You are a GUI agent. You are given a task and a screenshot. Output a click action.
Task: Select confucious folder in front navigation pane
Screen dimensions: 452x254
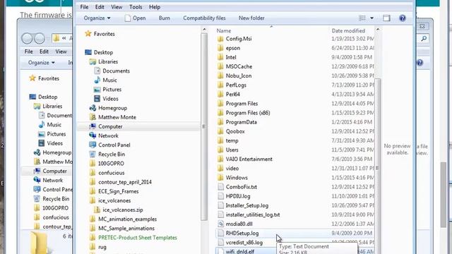107,173
